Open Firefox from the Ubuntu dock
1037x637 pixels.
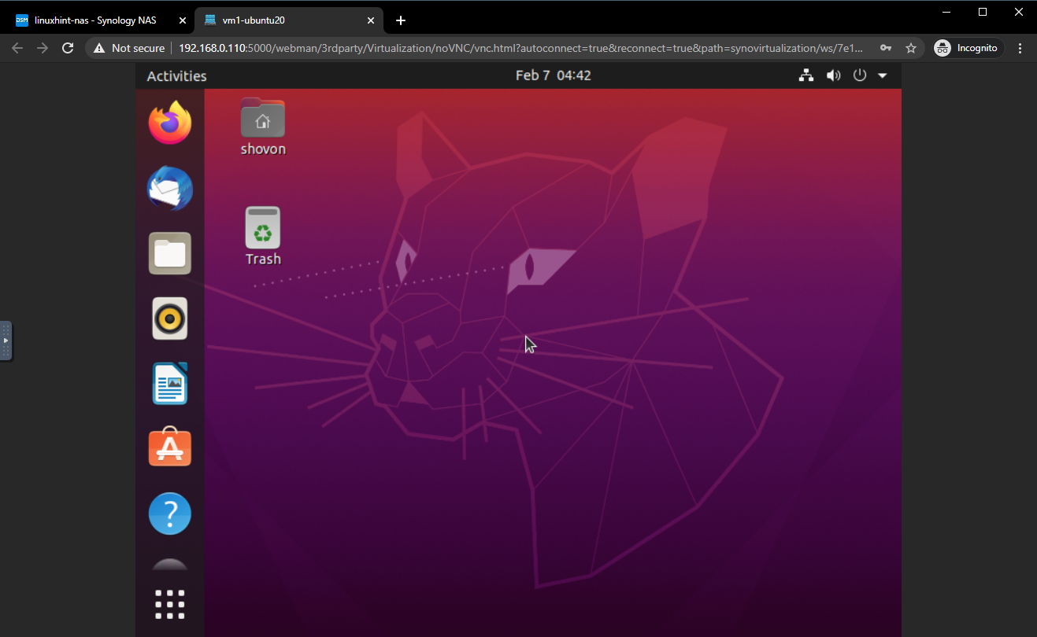pos(170,123)
